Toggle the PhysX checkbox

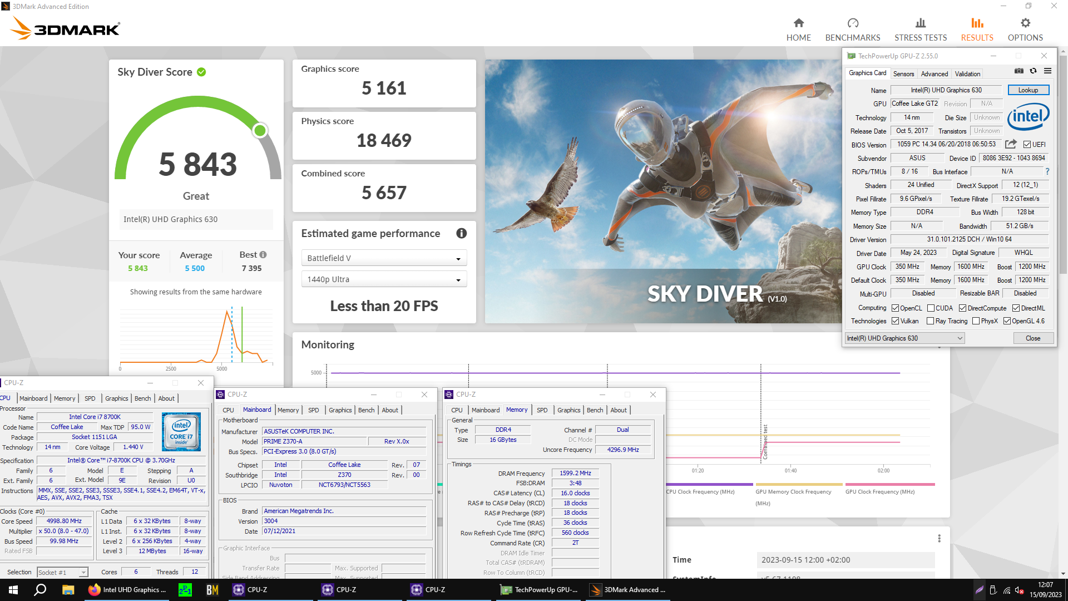click(x=976, y=321)
